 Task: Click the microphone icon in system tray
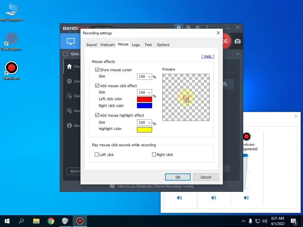tap(250, 221)
